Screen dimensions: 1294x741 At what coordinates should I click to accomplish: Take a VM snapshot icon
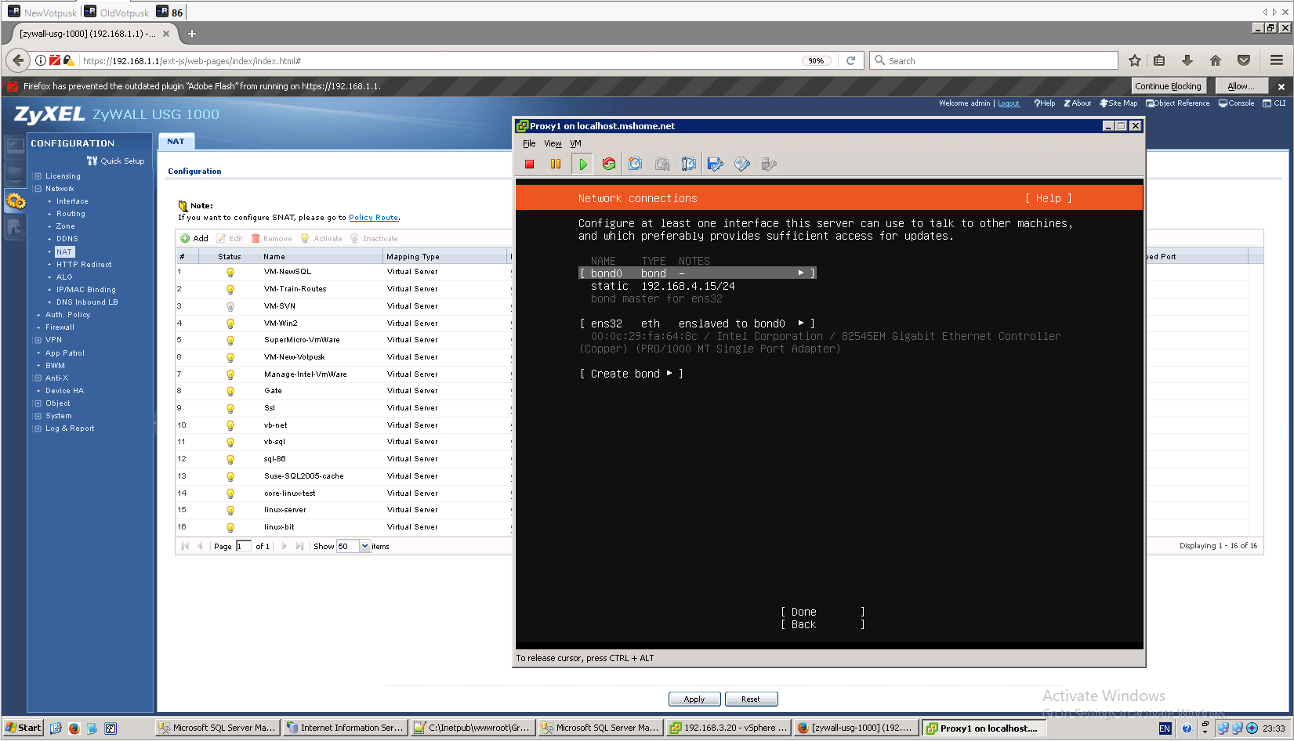click(x=636, y=164)
